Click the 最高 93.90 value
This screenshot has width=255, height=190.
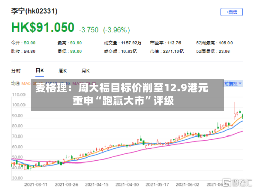coord(76,43)
